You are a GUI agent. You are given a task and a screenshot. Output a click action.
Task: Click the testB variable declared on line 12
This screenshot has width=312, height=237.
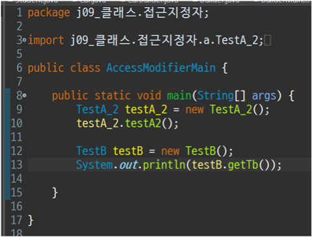(x=128, y=151)
